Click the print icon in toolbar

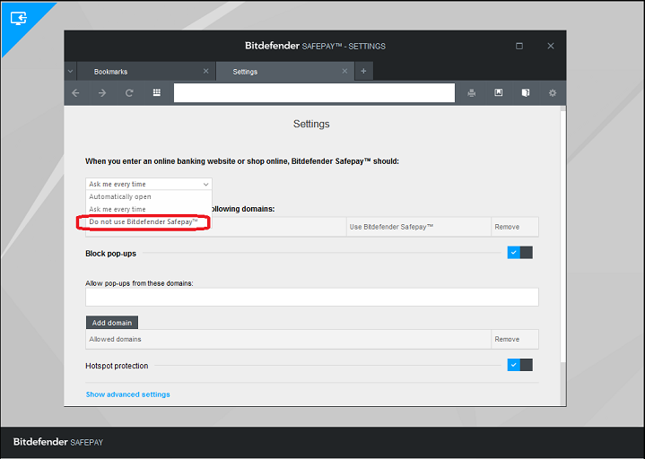471,93
